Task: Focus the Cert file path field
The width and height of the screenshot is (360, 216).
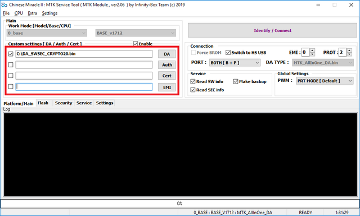Action: [x=84, y=76]
